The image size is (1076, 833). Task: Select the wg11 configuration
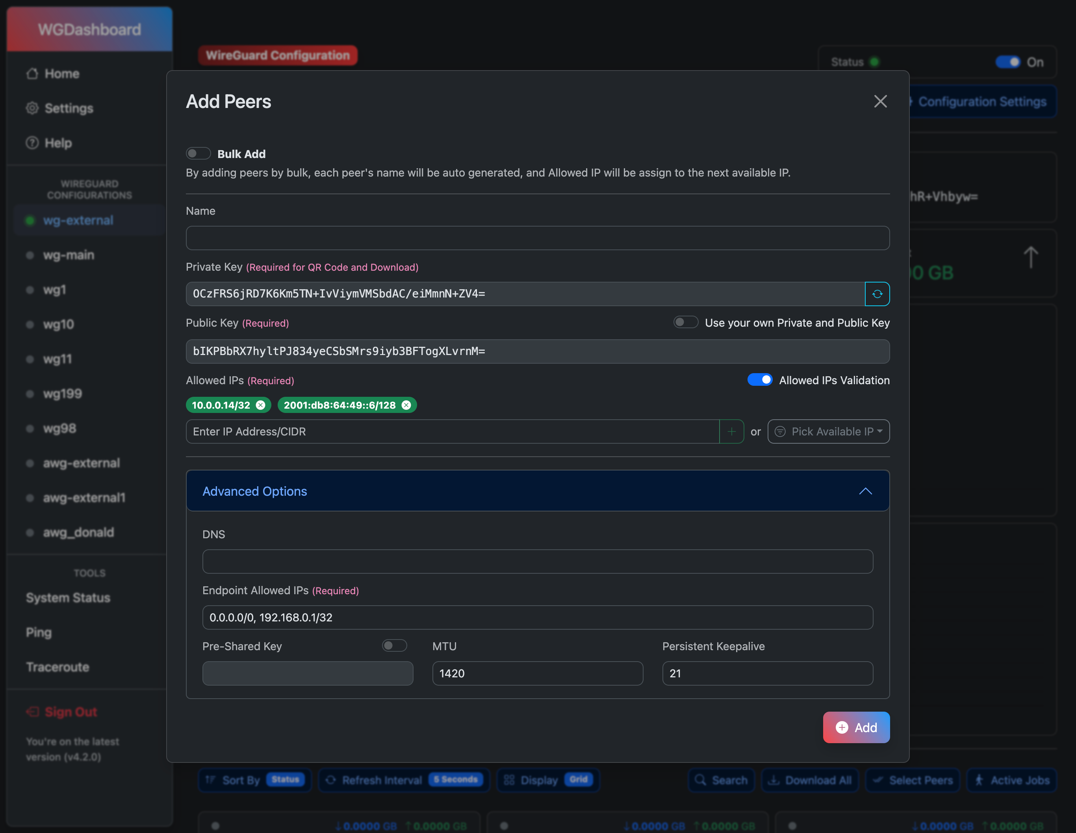pos(90,359)
